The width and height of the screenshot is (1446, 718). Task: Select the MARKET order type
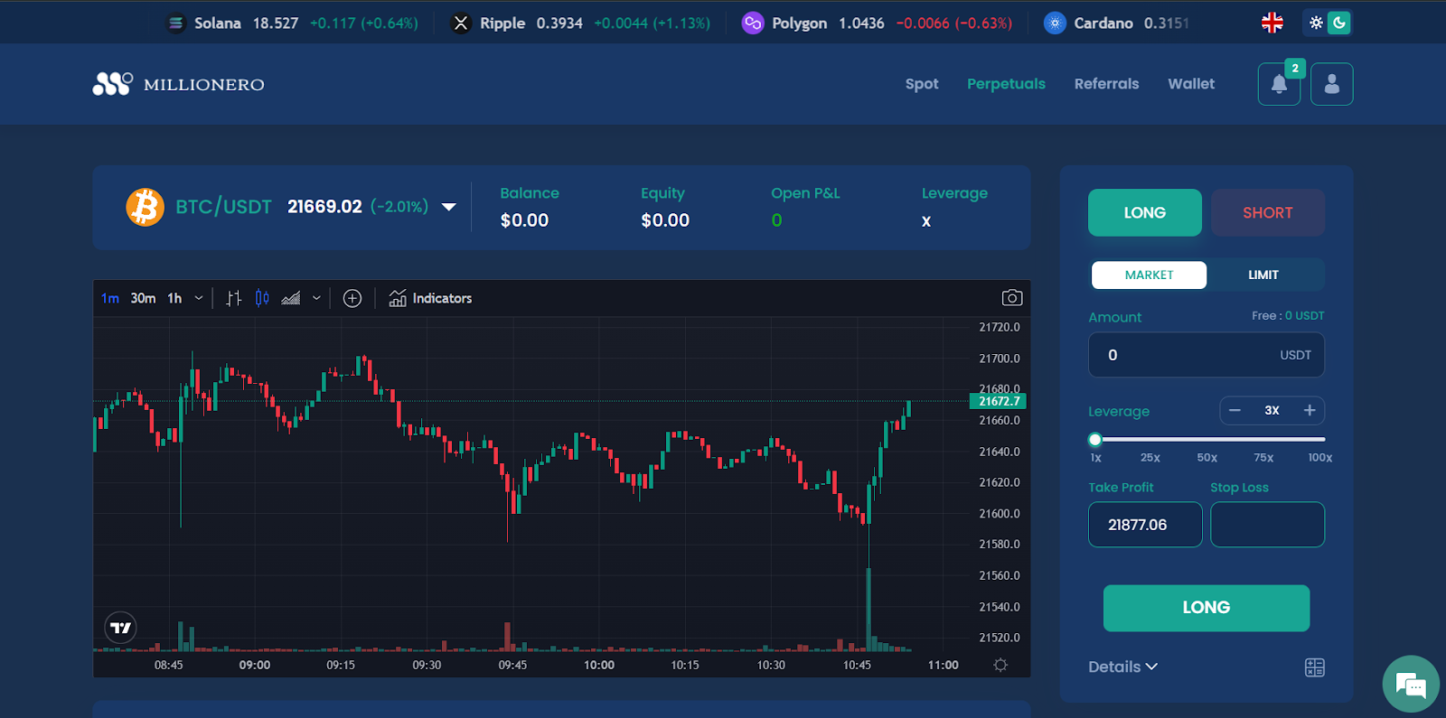[1149, 275]
